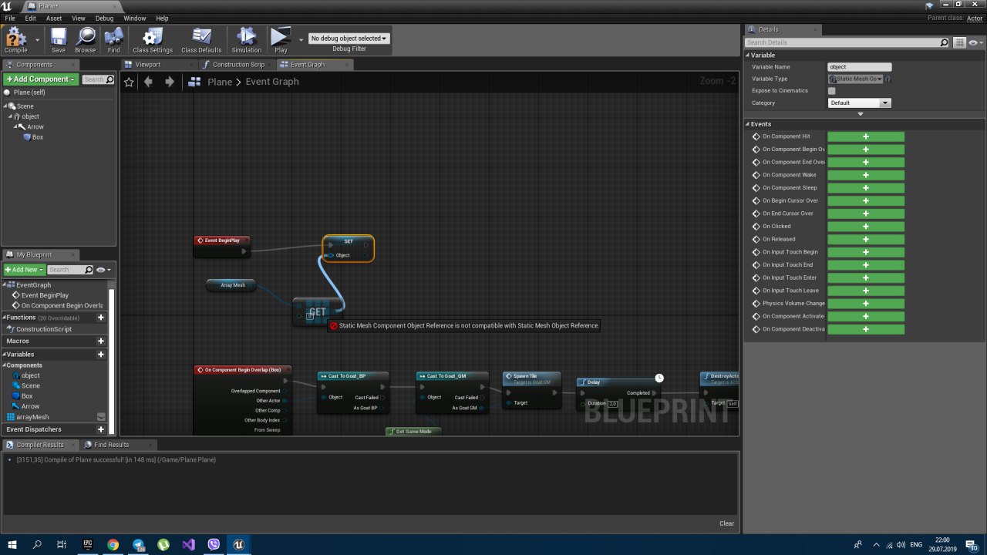Navigate forward with graph right arrow
The width and height of the screenshot is (987, 555).
tap(169, 82)
